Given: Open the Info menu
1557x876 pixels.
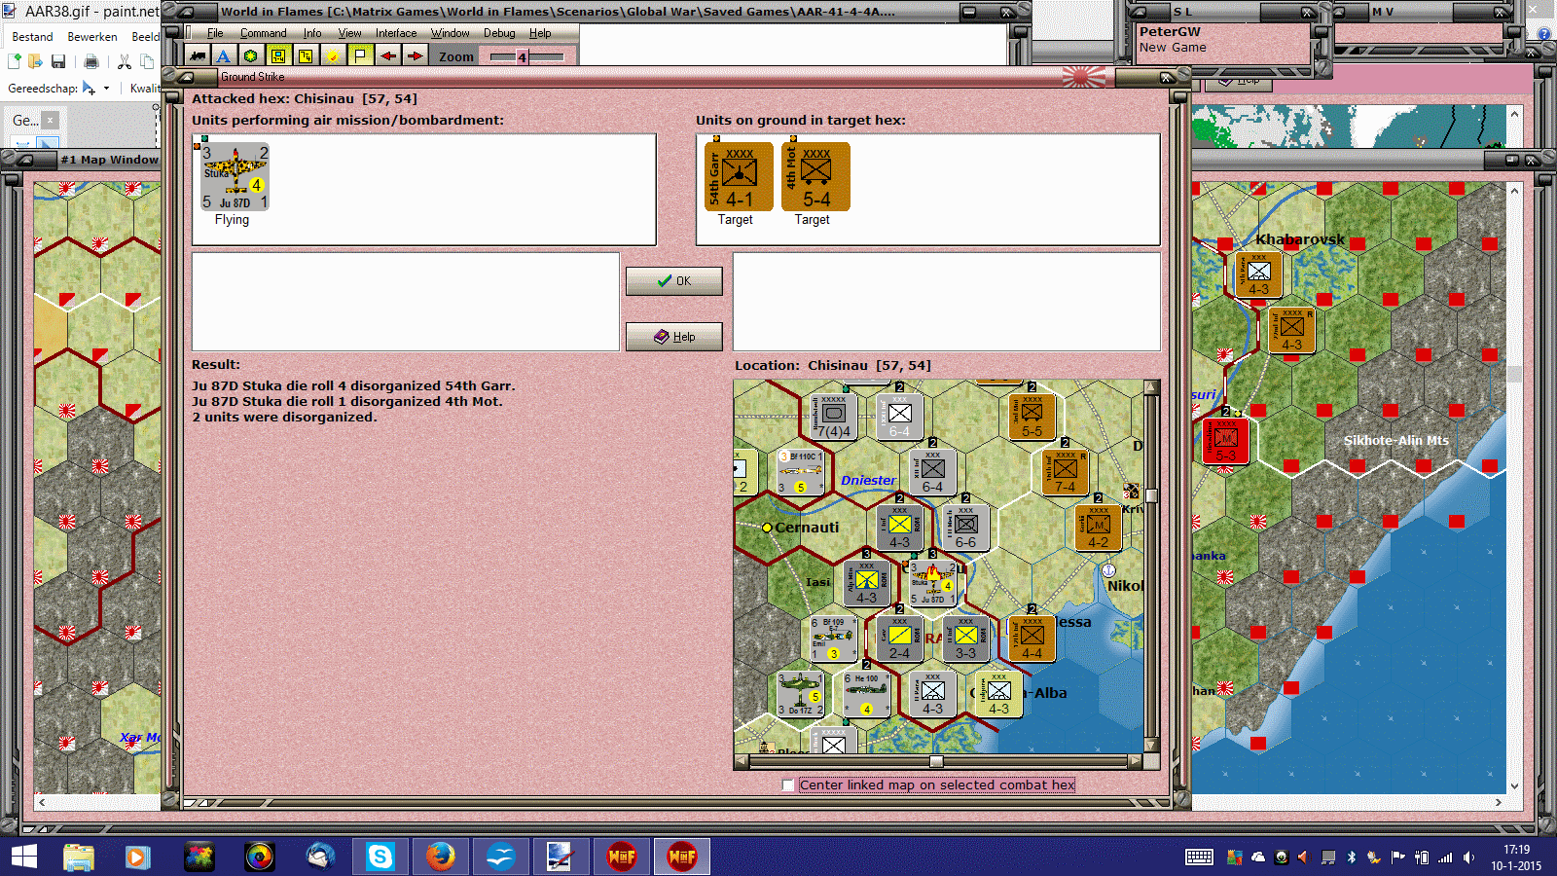Looking at the screenshot, I should [x=311, y=33].
